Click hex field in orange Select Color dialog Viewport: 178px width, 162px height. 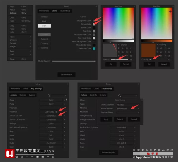(165, 45)
